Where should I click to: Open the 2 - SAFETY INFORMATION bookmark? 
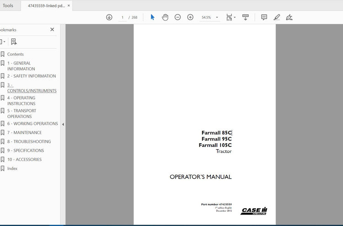(32, 76)
